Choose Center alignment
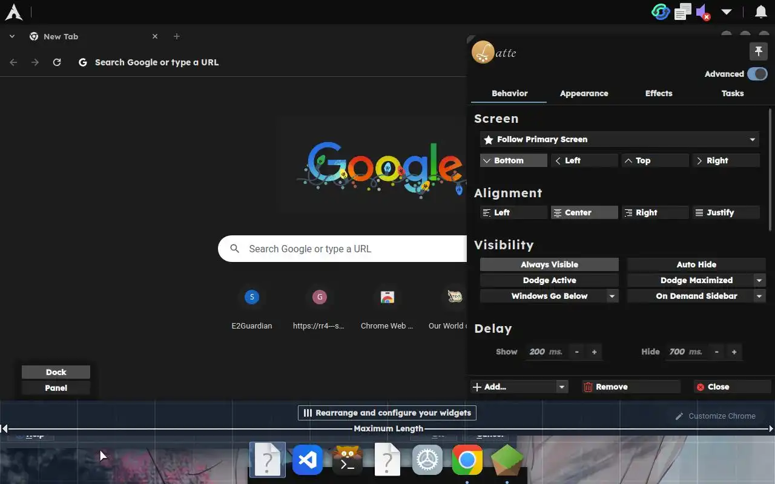The height and width of the screenshot is (484, 775). pos(584,212)
